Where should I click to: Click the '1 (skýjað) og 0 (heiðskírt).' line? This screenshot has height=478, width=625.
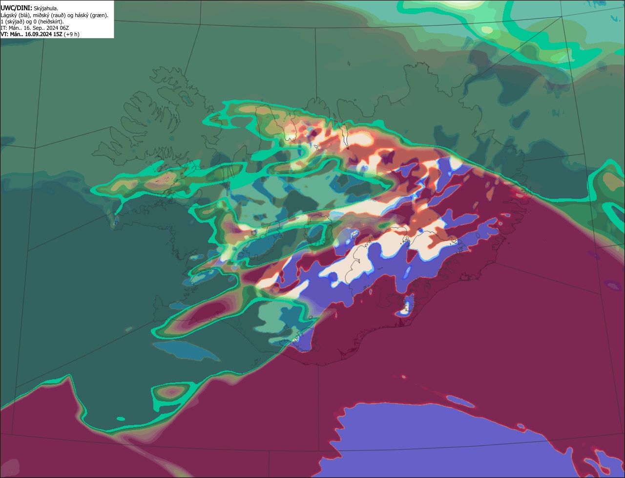pyautogui.click(x=32, y=22)
